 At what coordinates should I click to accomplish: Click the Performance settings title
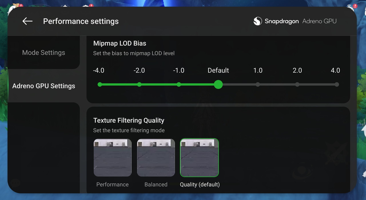coord(81,21)
